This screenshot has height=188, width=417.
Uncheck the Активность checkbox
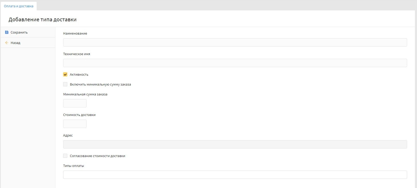(65, 74)
